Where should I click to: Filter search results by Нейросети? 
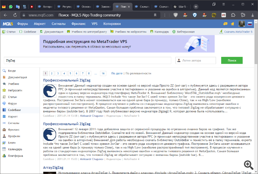tap(15, 90)
